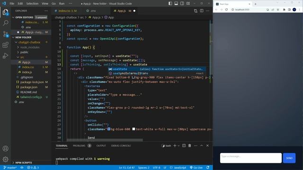Open tailwind.config.js in the explorer
The image size is (303, 170).
[x=31, y=97]
